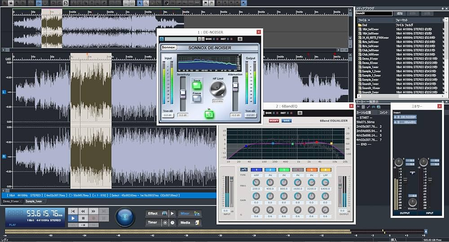The width and height of the screenshot is (449, 242).
Task: Click the skip-to-end transport button
Action: click(104, 211)
